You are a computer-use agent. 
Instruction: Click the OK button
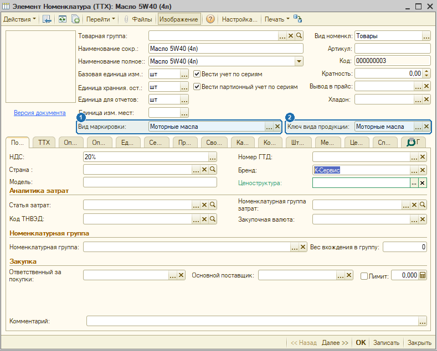click(x=361, y=342)
